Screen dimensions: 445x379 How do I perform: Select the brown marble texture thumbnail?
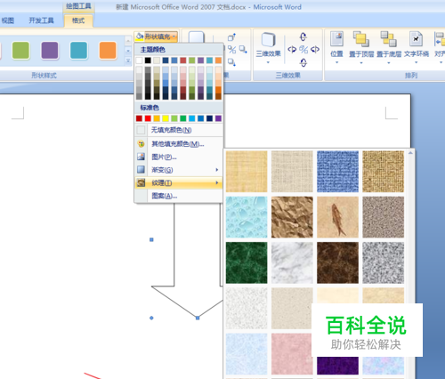point(337,262)
